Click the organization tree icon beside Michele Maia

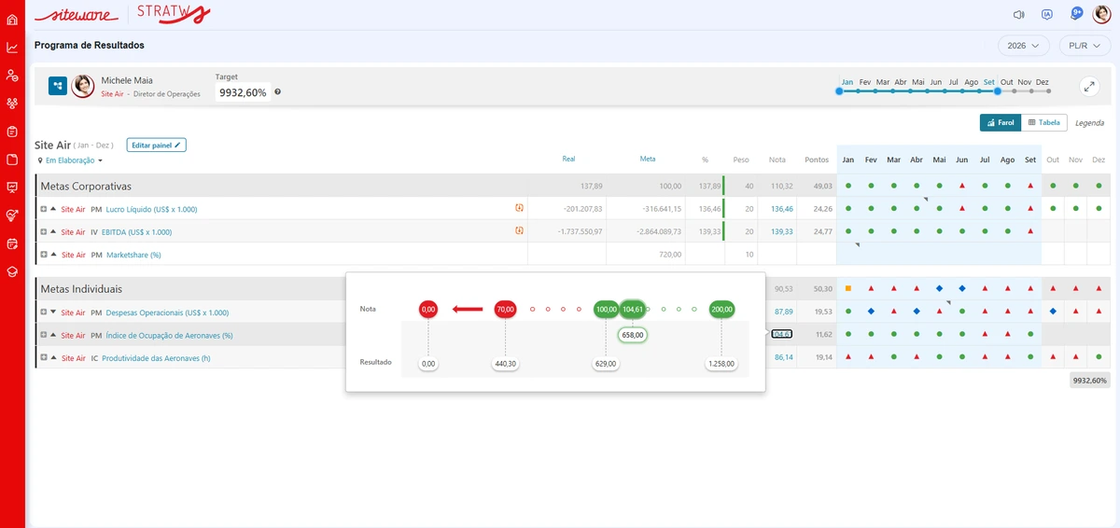point(58,86)
